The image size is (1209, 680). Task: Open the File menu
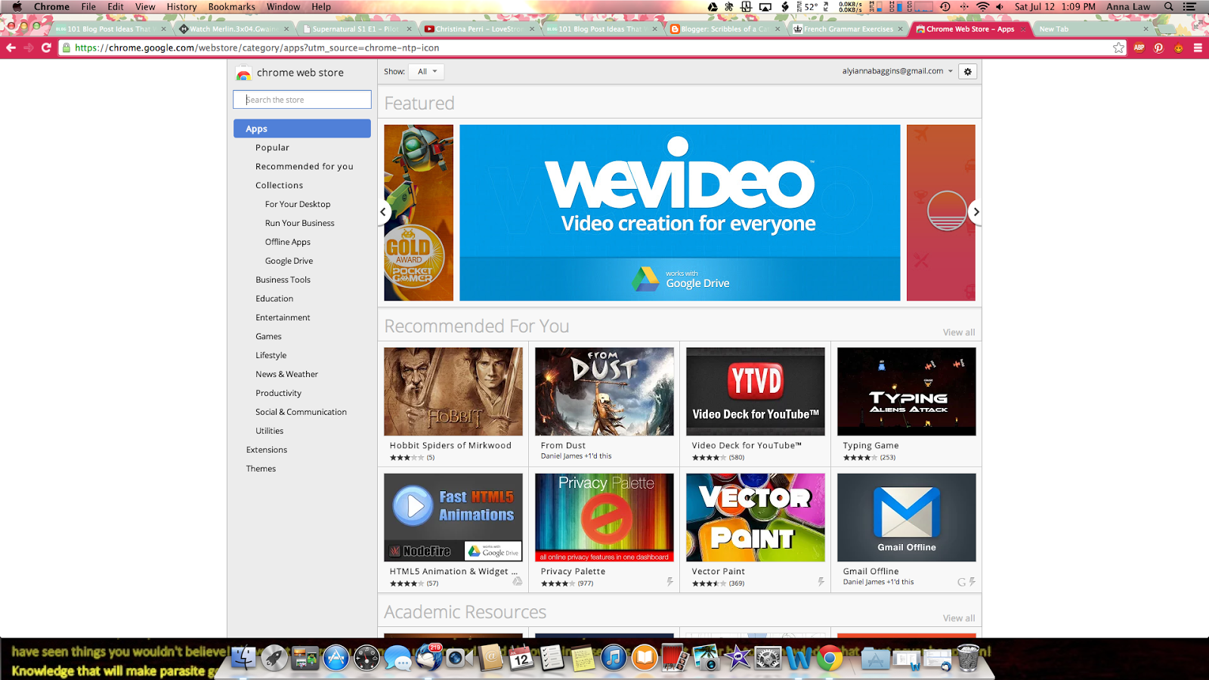tap(88, 7)
